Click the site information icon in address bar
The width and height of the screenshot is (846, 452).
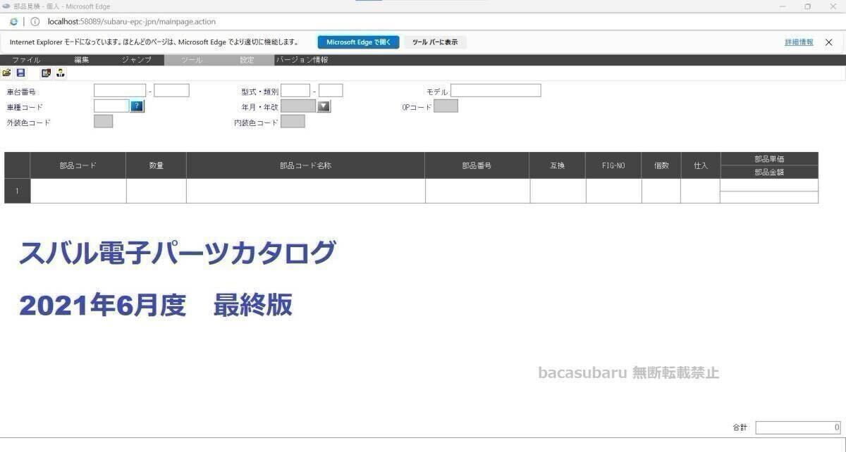click(35, 22)
